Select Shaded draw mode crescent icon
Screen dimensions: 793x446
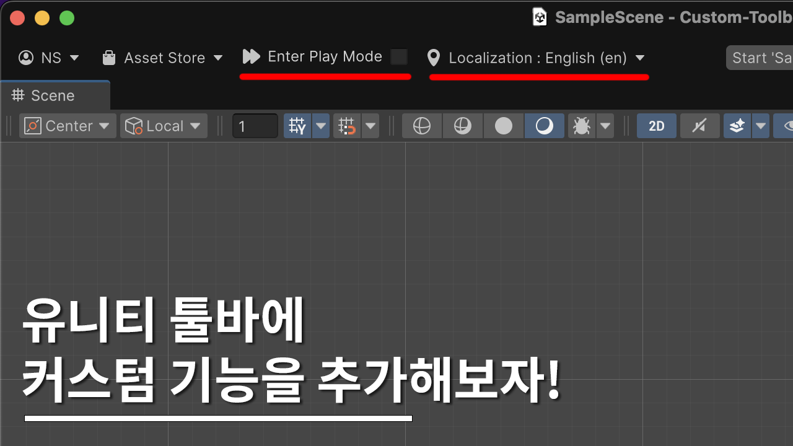coord(545,126)
